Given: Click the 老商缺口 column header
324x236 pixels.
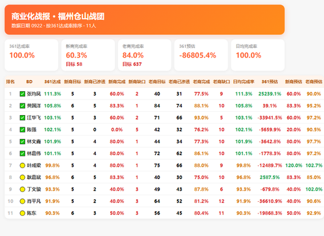Looking at the screenshot, I should pos(222,81).
